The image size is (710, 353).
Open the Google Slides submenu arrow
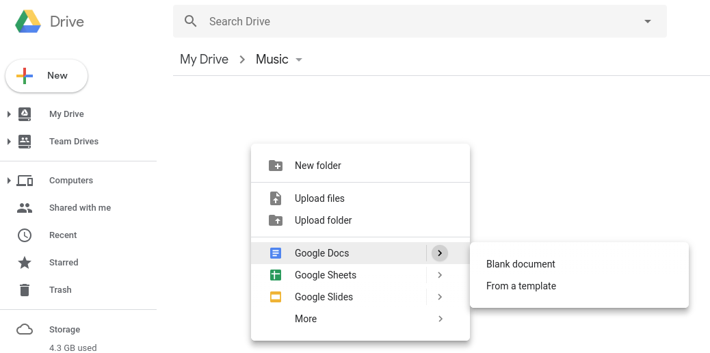440,297
